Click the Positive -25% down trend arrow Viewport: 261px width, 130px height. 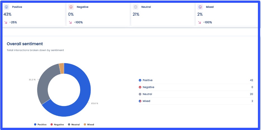pyautogui.click(x=5, y=22)
